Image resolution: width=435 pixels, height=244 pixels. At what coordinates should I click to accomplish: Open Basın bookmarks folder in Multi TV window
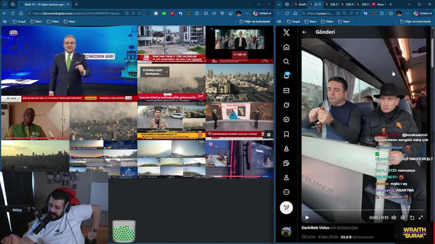pyautogui.click(x=36, y=21)
